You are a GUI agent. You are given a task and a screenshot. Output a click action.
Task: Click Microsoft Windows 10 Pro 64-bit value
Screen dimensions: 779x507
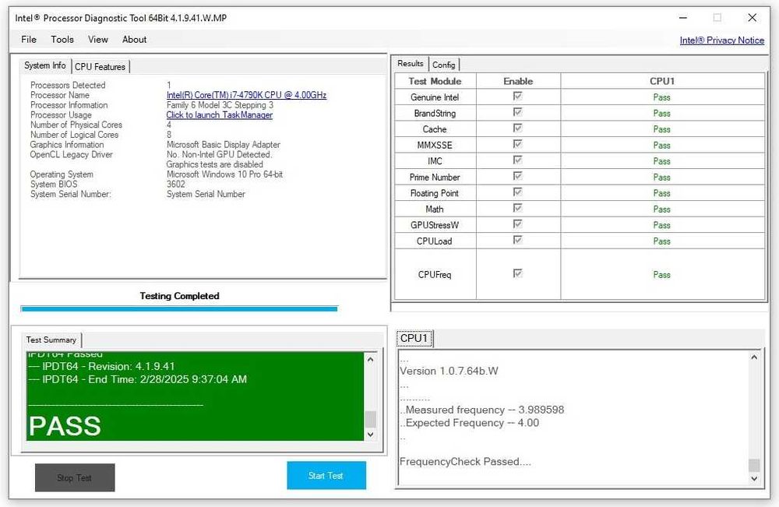pyautogui.click(x=224, y=174)
